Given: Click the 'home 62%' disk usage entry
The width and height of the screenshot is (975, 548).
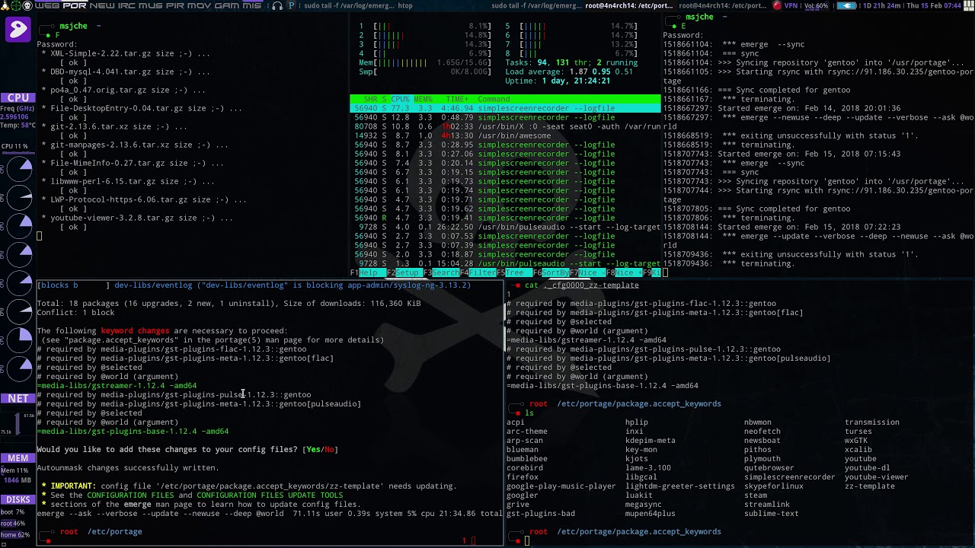Looking at the screenshot, I should pos(15,535).
